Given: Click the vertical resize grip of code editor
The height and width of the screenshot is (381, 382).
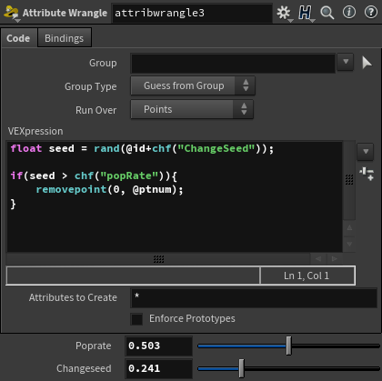Looking at the screenshot, I should tap(349, 180).
